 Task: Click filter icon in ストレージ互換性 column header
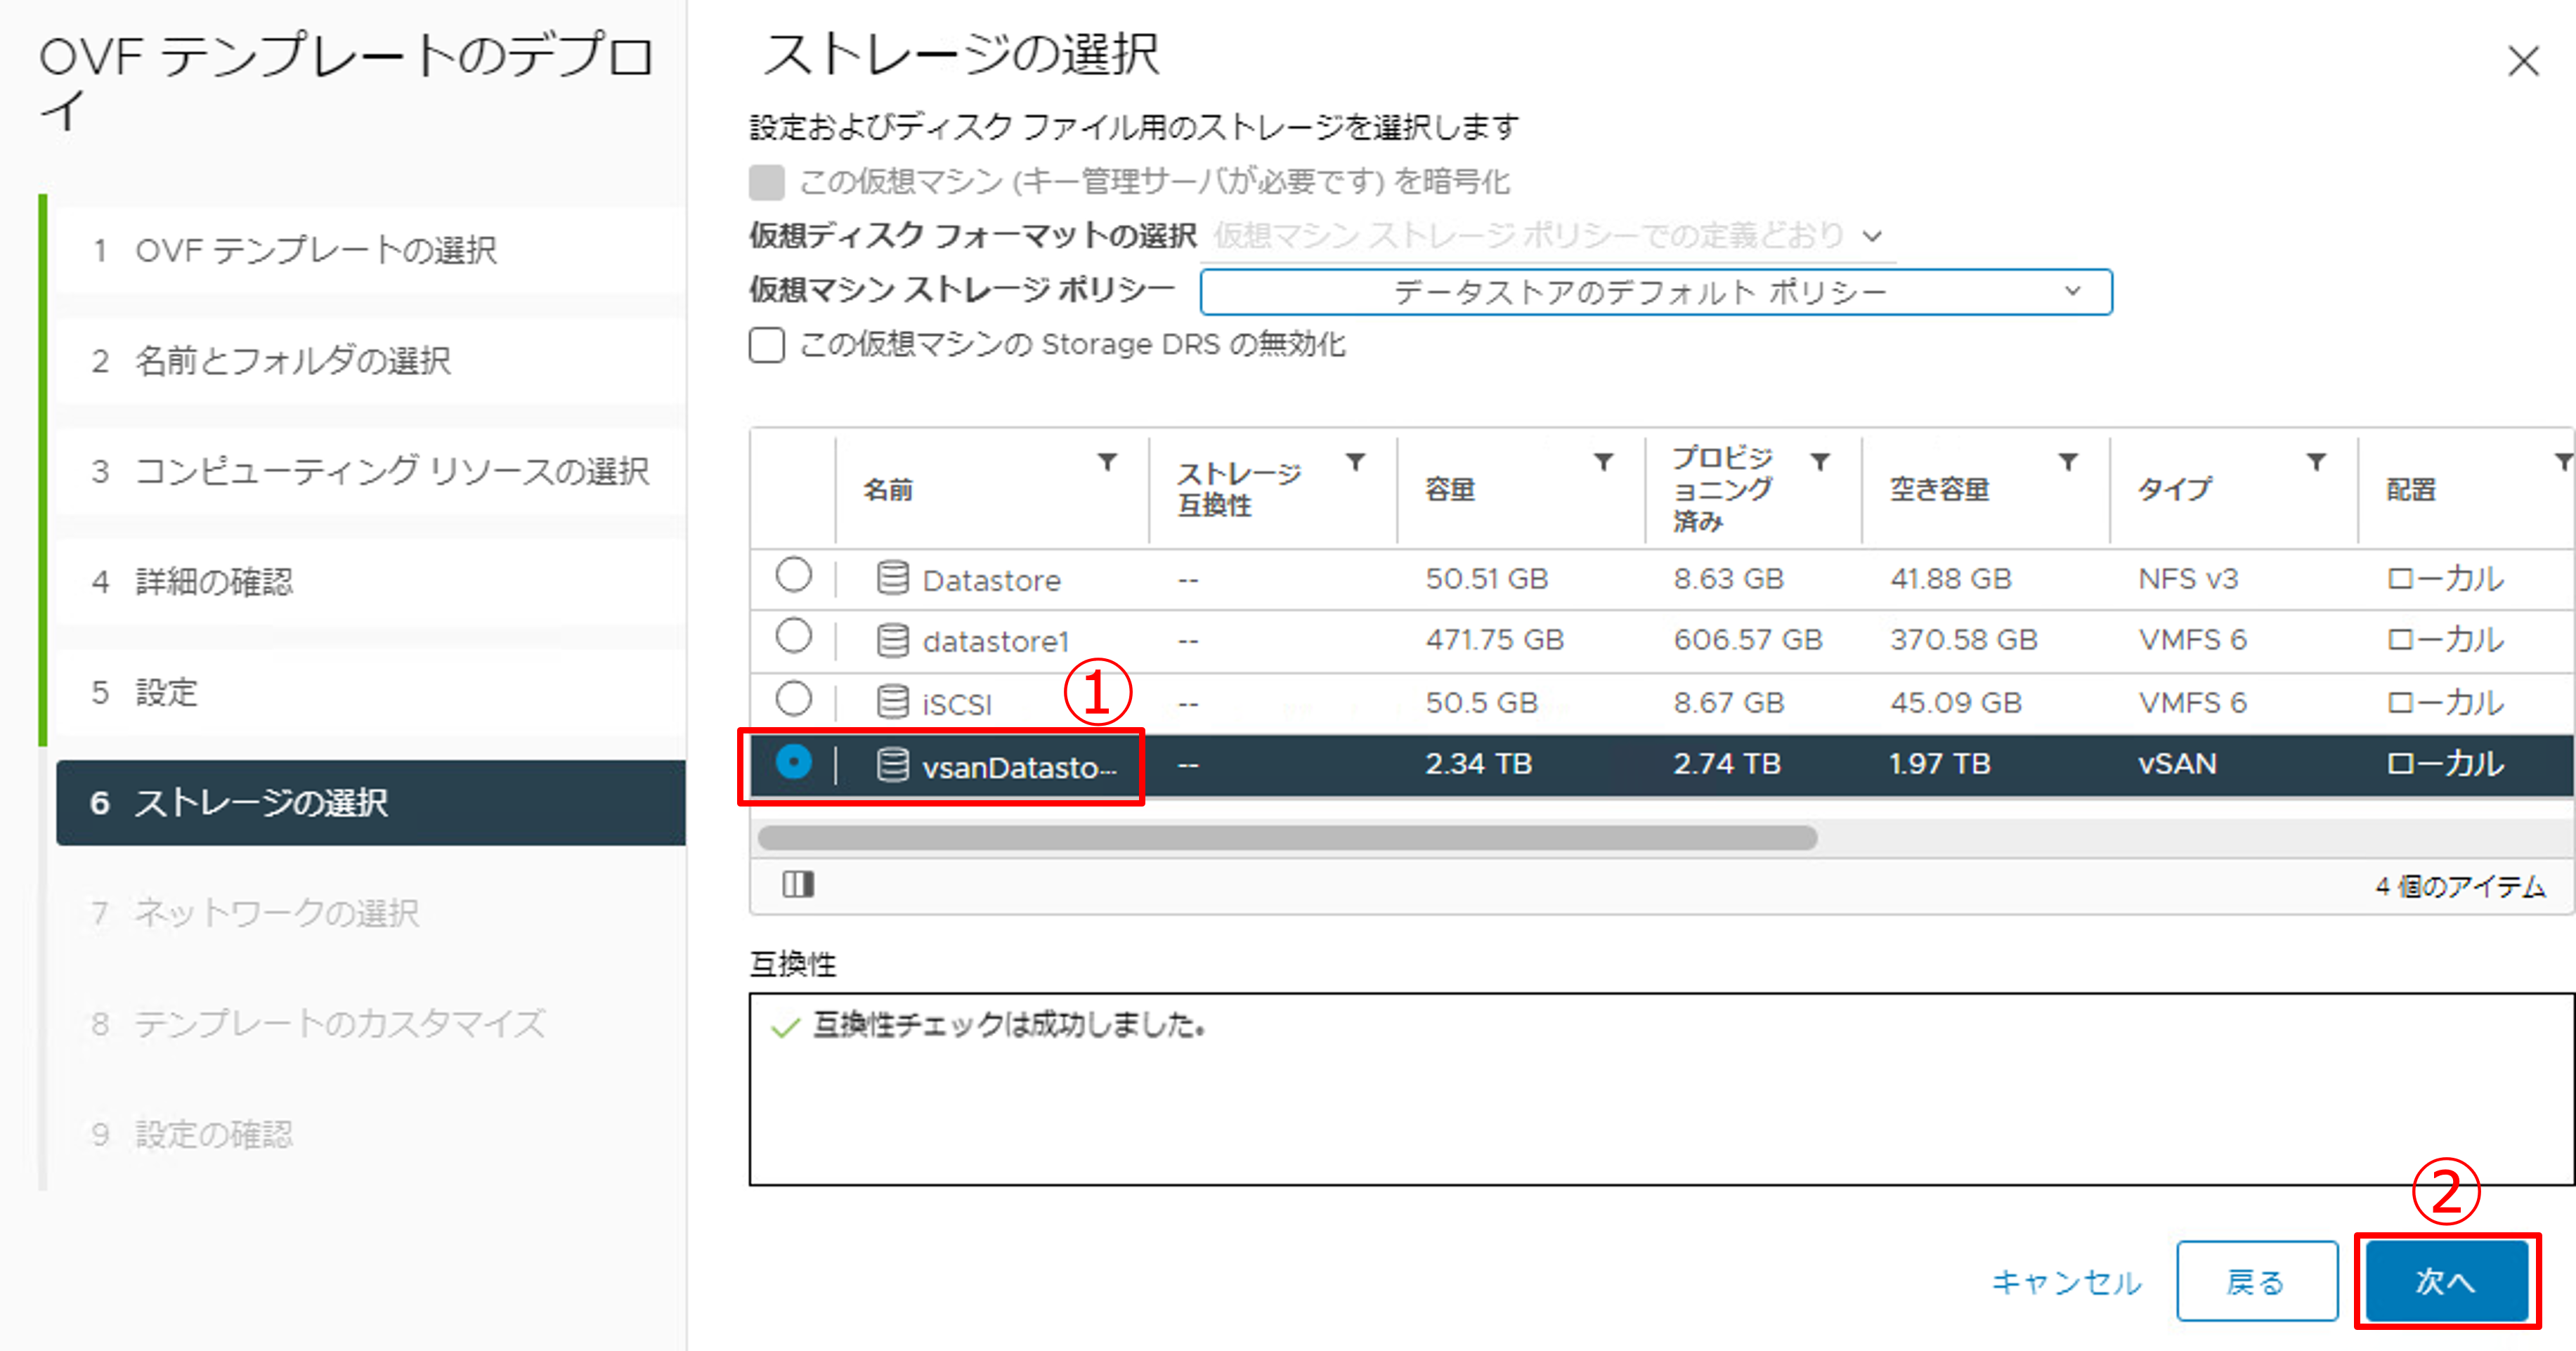tap(1355, 462)
